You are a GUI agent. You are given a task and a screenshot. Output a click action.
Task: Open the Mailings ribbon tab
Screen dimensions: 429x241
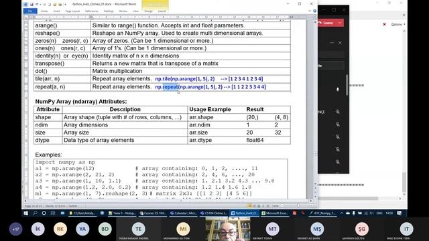(x=109, y=11)
